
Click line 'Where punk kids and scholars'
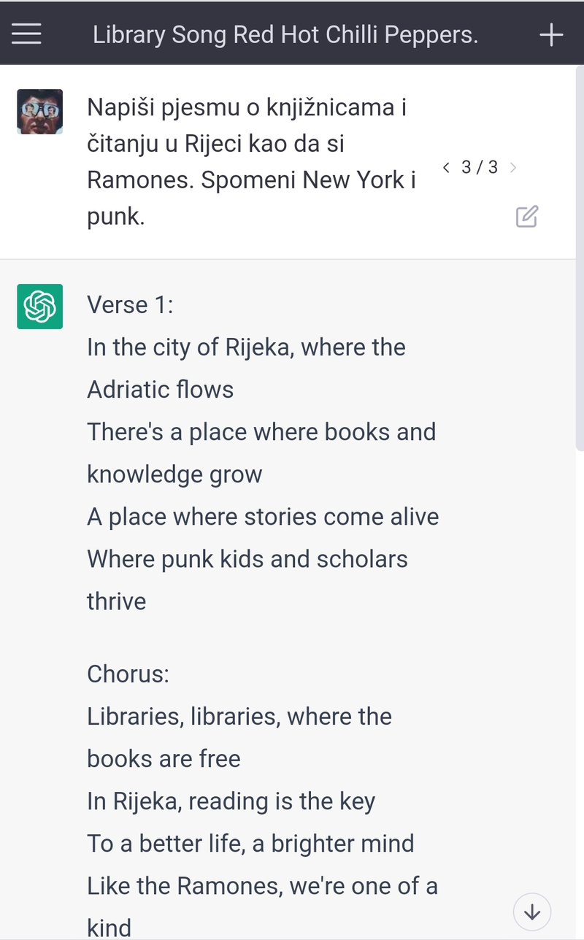[247, 560]
